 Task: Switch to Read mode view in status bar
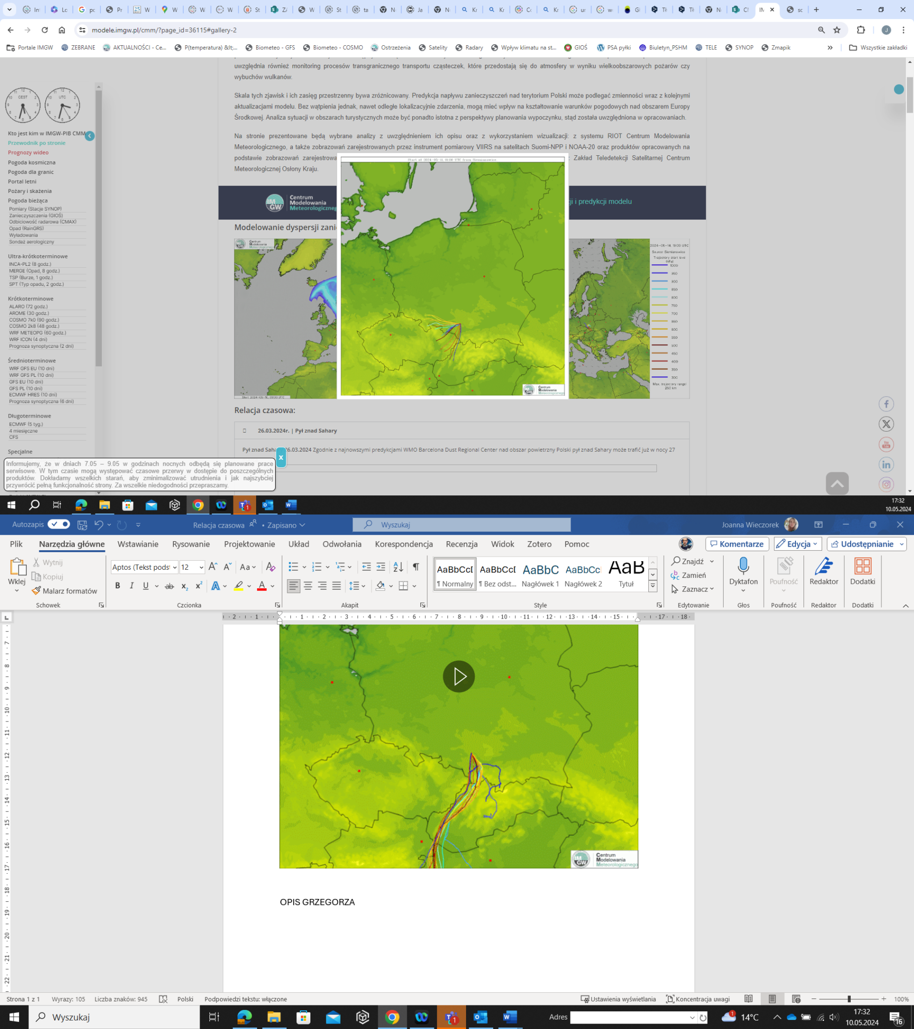(748, 999)
